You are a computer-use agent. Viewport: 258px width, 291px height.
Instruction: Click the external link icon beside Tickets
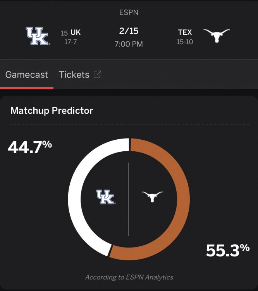pos(97,74)
